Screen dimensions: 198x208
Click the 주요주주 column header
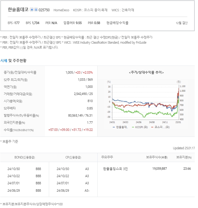(x=107, y=157)
